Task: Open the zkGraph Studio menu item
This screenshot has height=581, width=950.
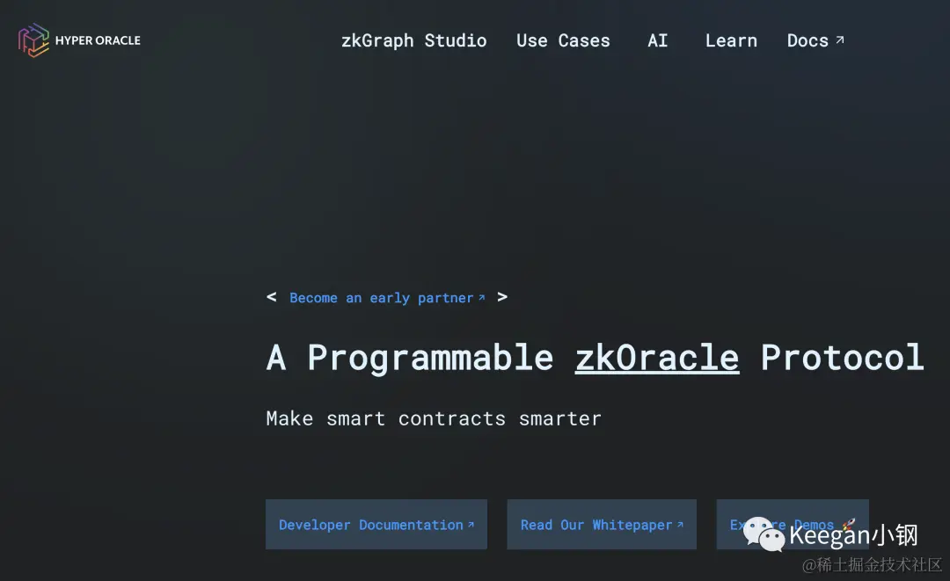Action: tap(413, 40)
